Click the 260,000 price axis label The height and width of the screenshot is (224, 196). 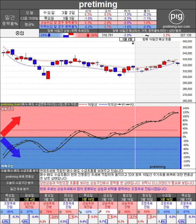(x=187, y=101)
